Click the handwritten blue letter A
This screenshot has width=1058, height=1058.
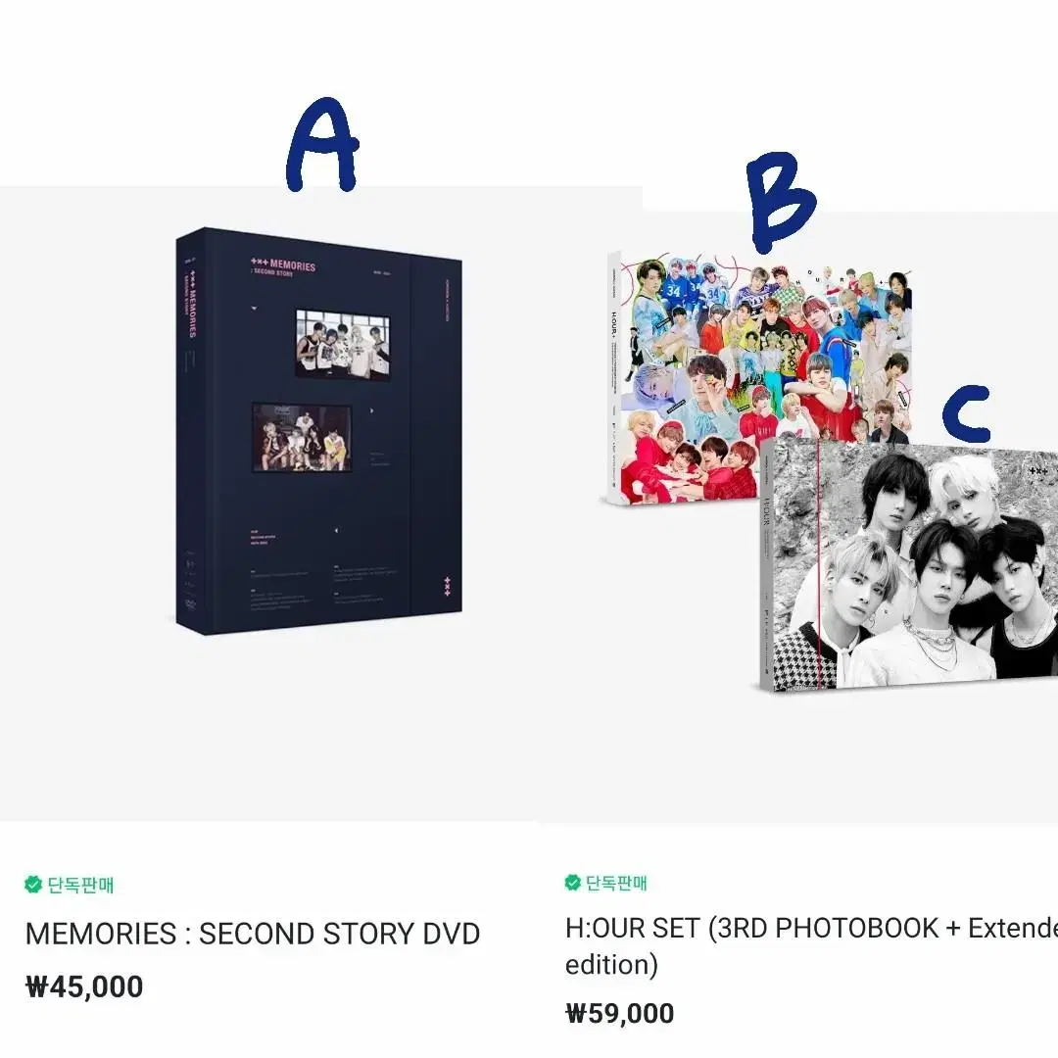322,144
